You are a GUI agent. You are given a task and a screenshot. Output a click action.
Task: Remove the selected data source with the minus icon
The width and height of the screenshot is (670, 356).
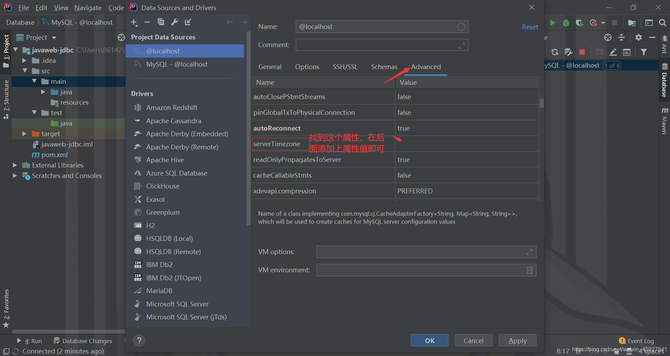[147, 22]
